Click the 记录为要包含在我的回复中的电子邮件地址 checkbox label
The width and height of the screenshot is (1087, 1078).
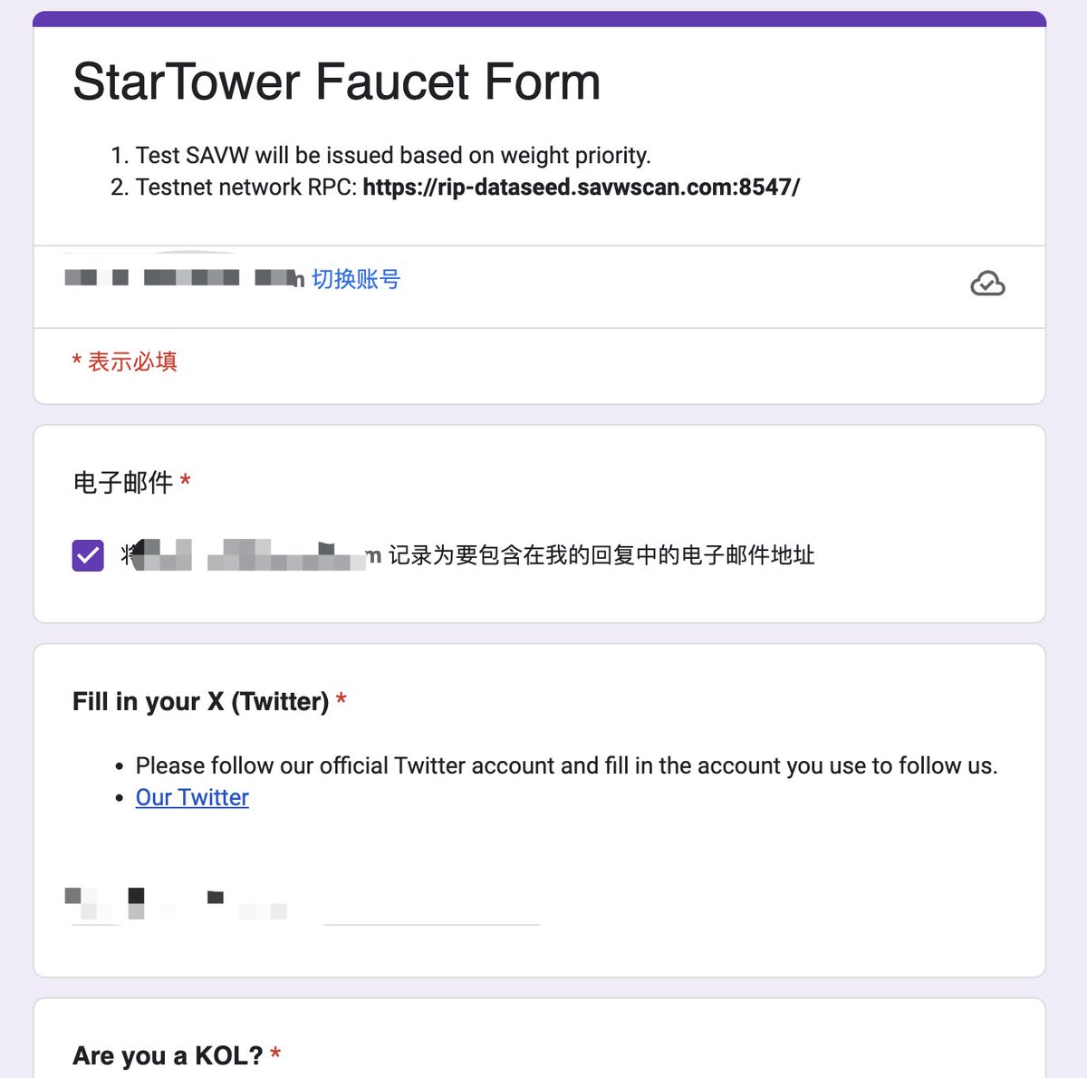click(601, 555)
